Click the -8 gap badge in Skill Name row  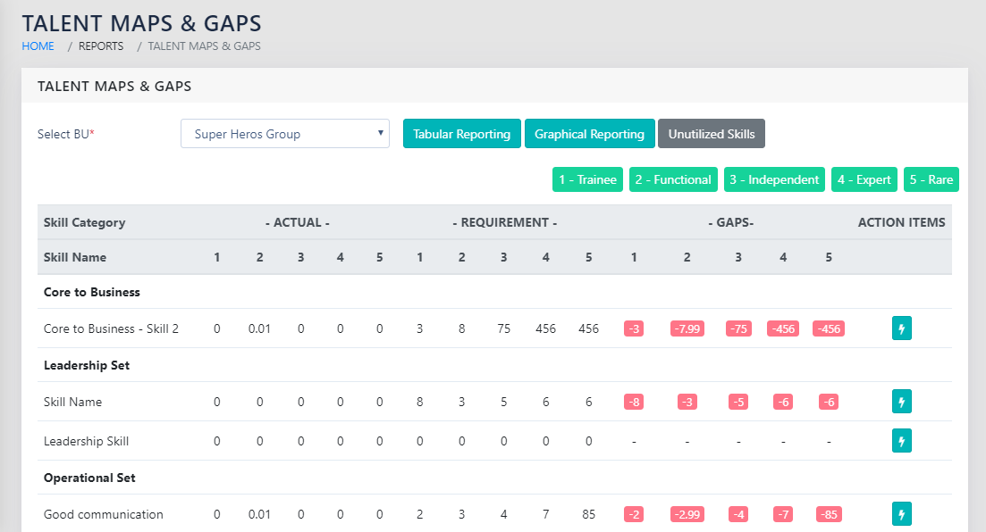pyautogui.click(x=634, y=402)
